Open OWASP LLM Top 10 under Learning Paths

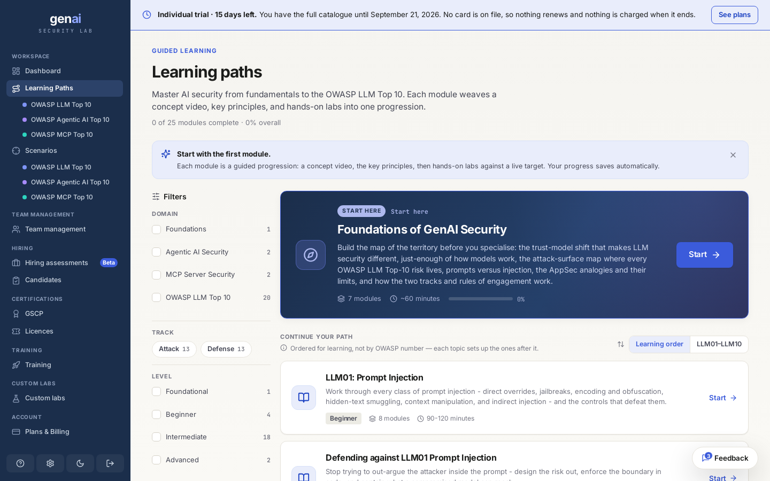(x=61, y=105)
